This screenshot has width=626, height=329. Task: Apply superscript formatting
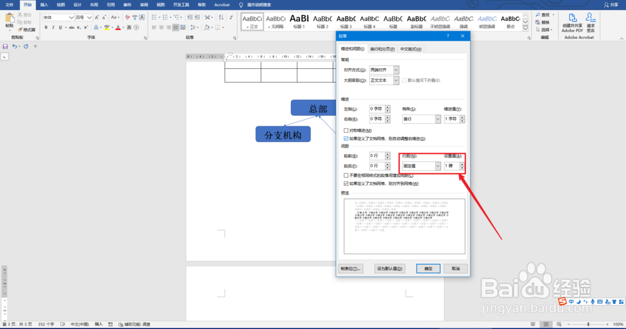tap(86, 28)
